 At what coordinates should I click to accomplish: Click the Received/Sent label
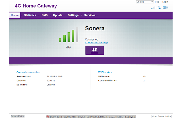click(x=24, y=76)
